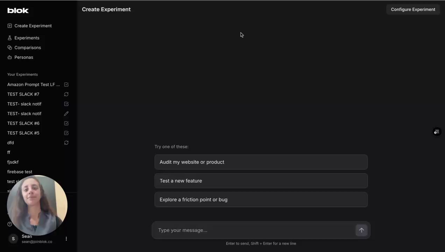The width and height of the screenshot is (445, 252).
Task: Open the Experiments page
Action: pos(27,38)
